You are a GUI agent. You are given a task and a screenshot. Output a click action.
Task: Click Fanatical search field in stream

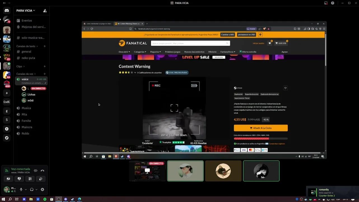coord(190,43)
